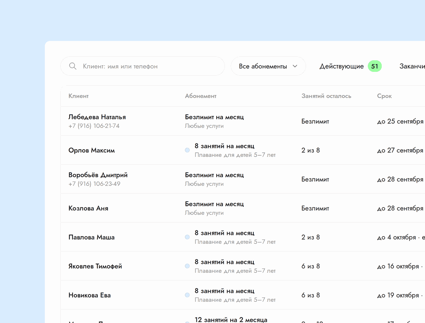Image resolution: width=425 pixels, height=323 pixels.
Task: Click the blue dot in Орлов Максим's row
Action: point(187,150)
